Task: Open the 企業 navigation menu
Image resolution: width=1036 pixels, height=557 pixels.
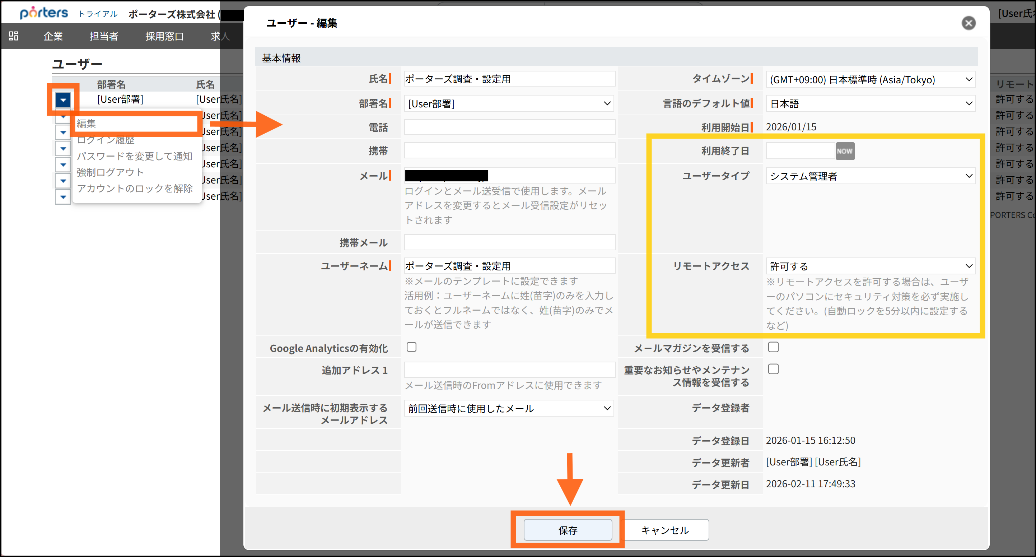Action: click(53, 36)
